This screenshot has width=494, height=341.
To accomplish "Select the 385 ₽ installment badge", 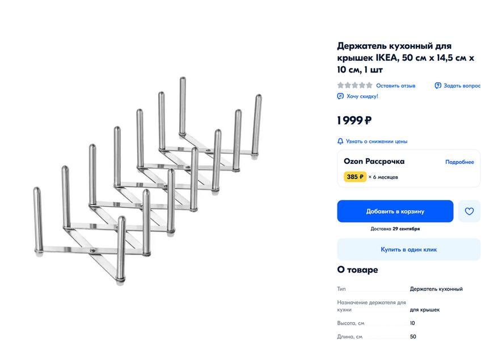I will click(x=355, y=177).
